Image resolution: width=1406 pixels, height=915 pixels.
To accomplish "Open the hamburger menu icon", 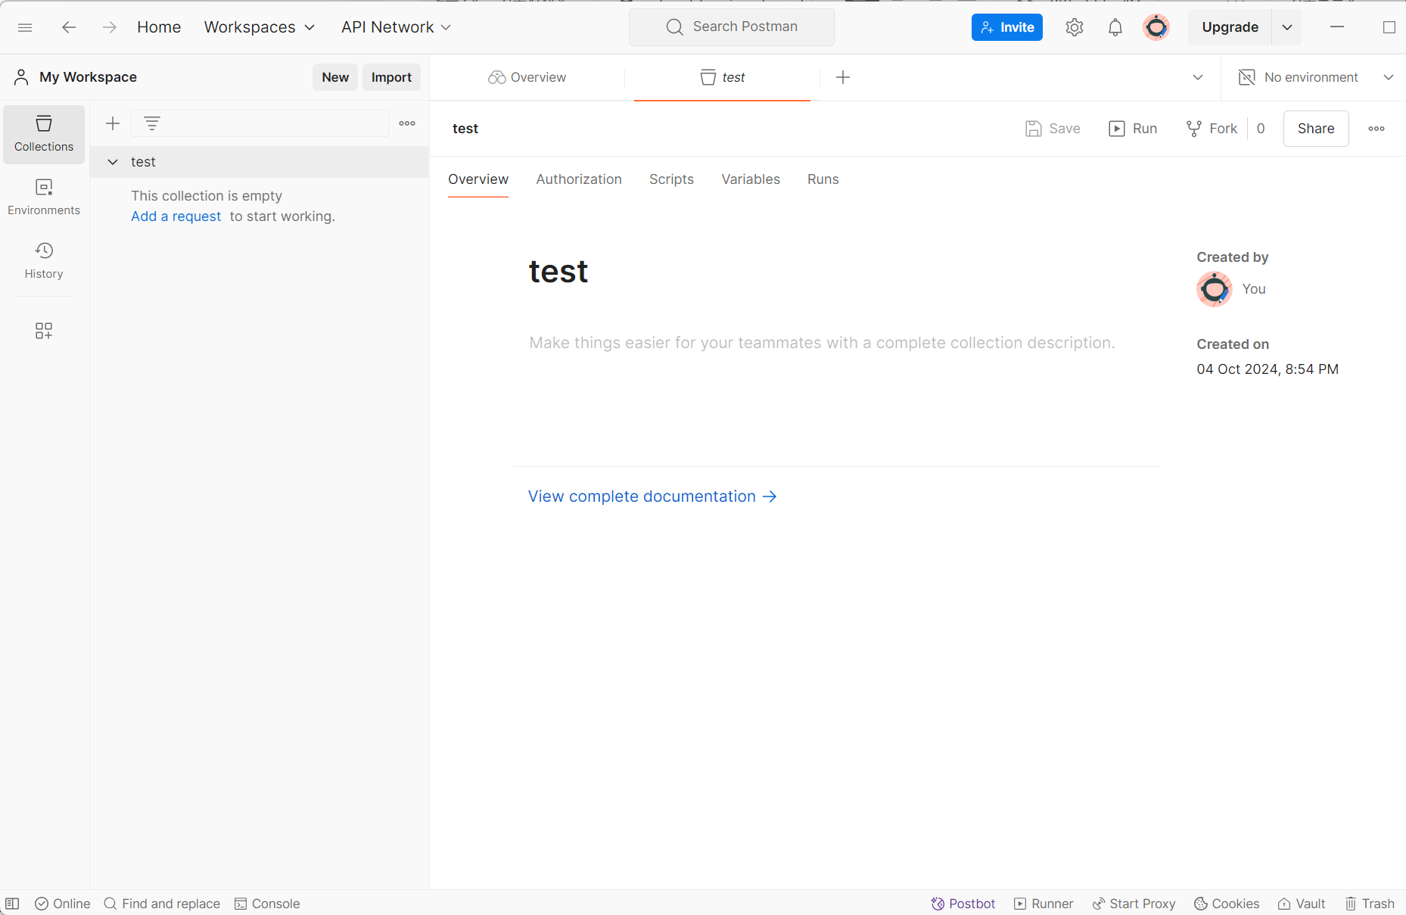I will click(x=25, y=27).
